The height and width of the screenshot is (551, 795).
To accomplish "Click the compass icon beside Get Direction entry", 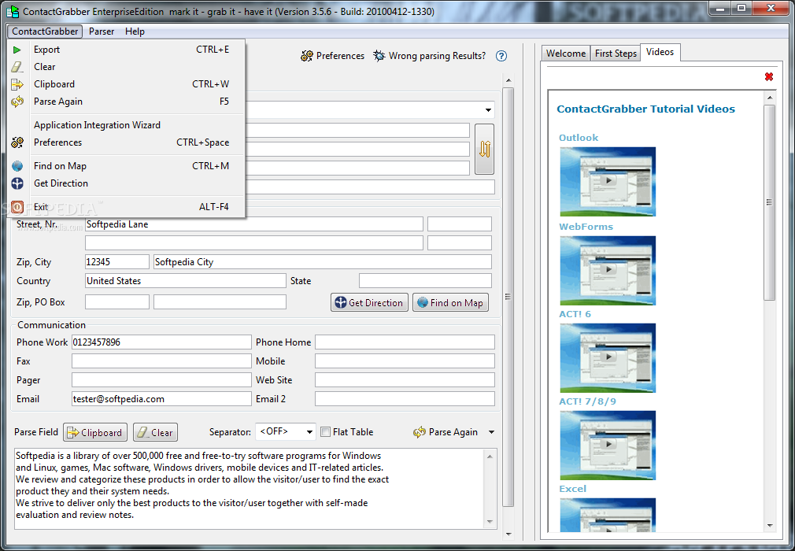I will click(x=17, y=183).
